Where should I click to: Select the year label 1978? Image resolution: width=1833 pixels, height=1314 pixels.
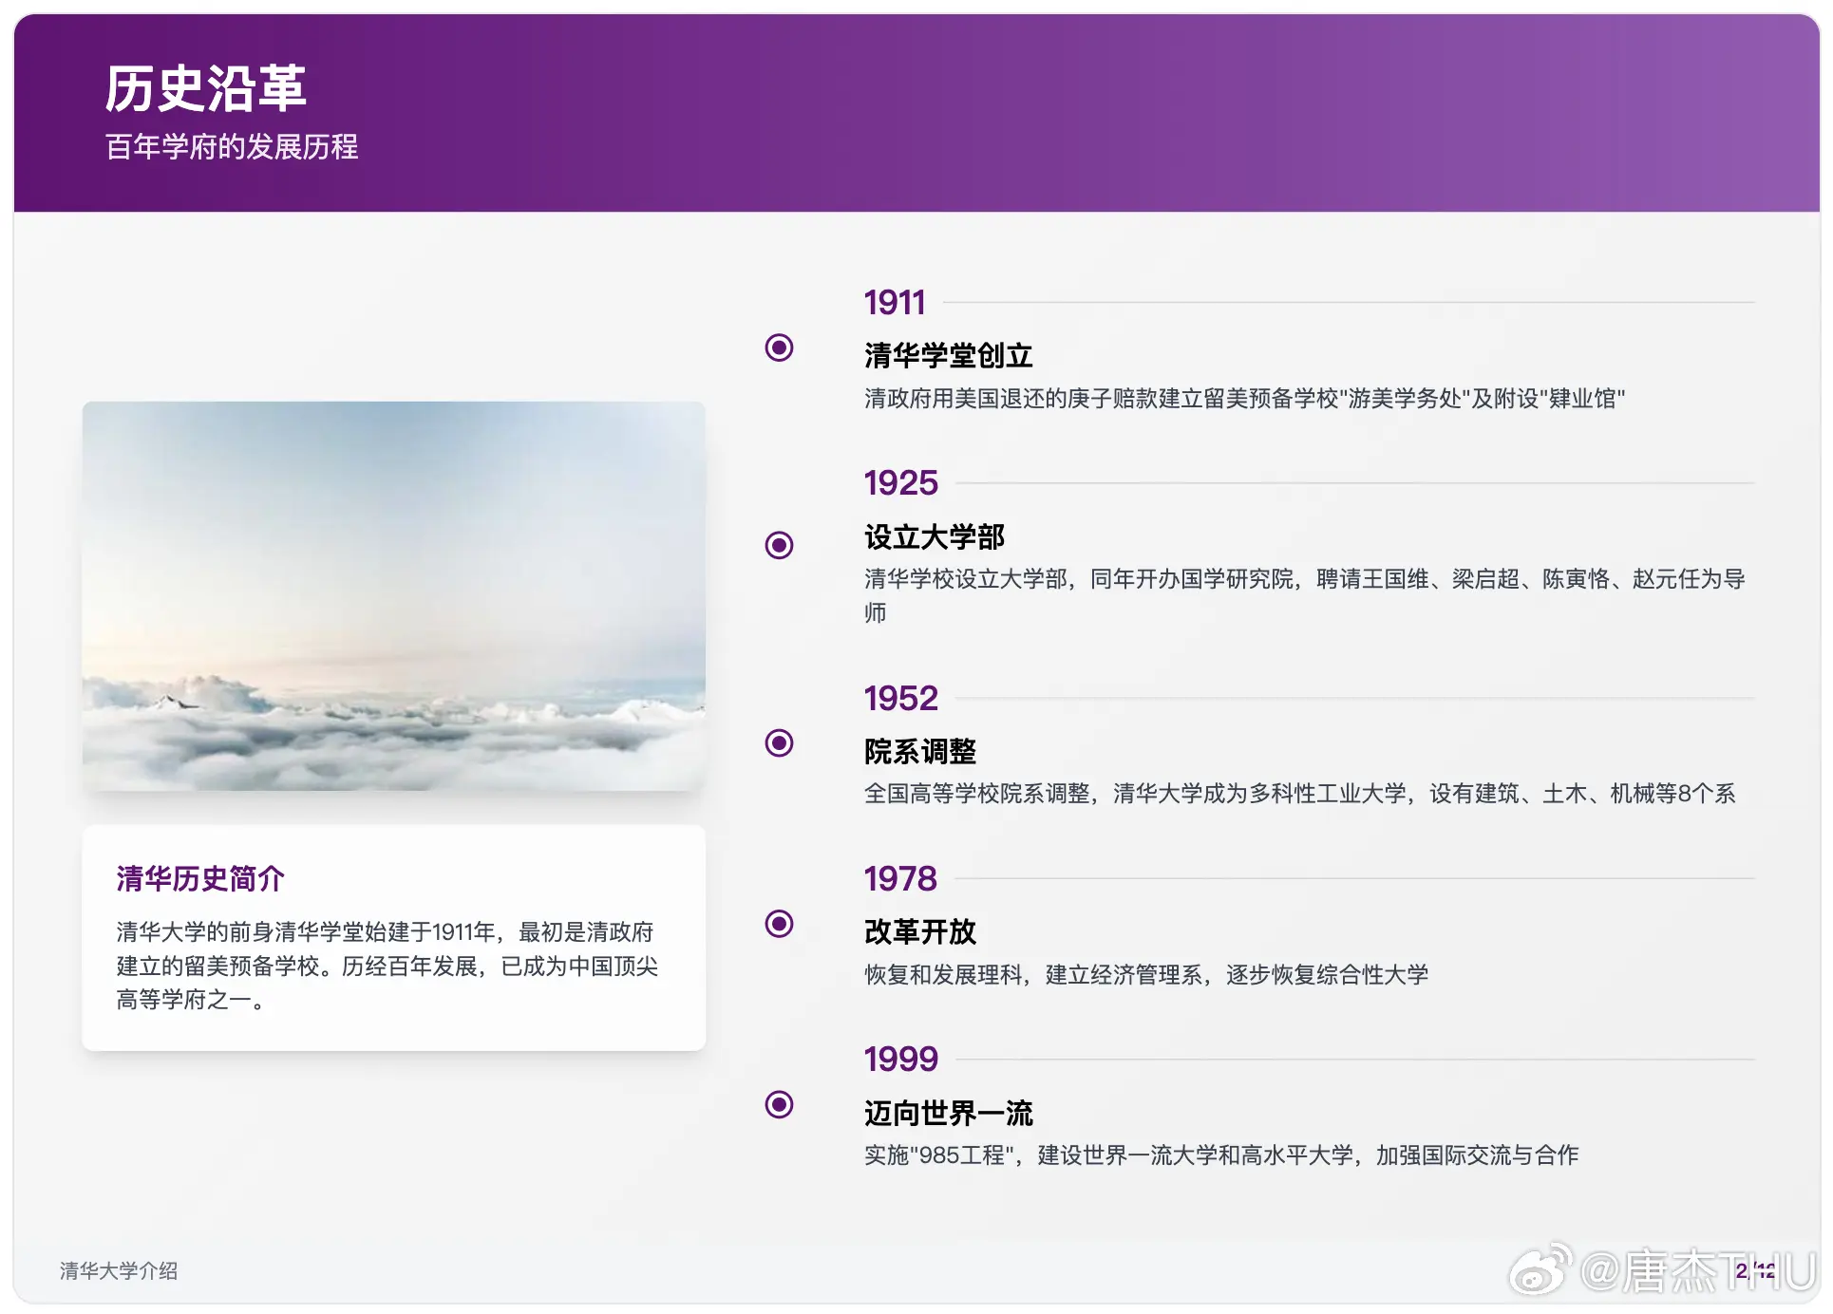(900, 879)
